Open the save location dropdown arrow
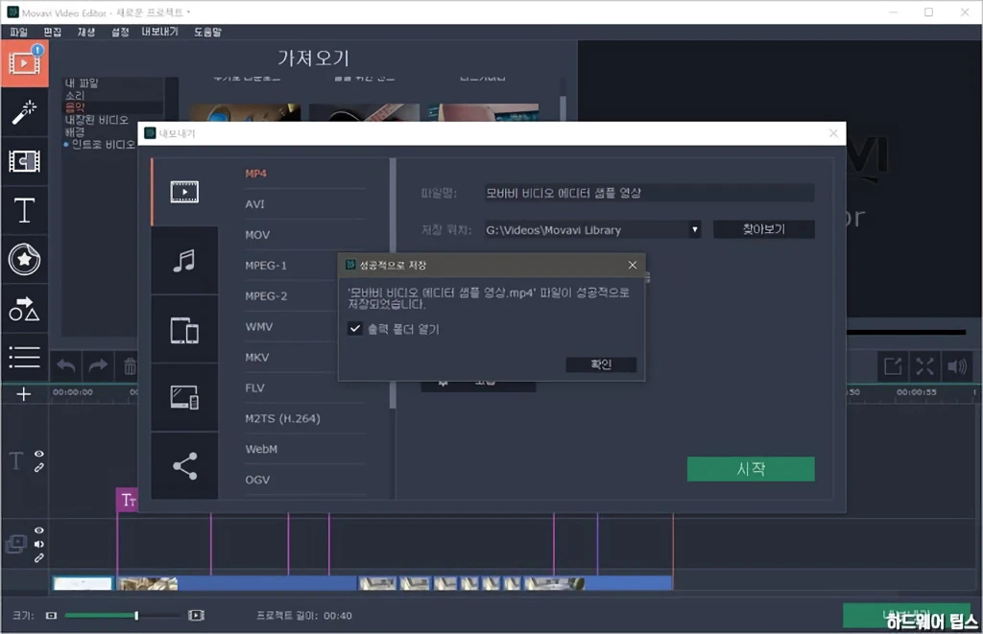The width and height of the screenshot is (983, 634). click(x=695, y=229)
